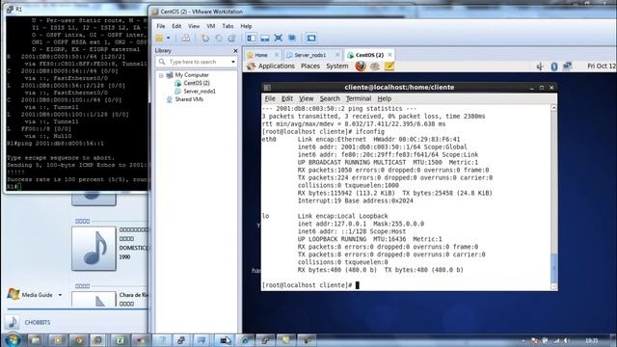This screenshot has height=347, width=617.
Task: Select CentOS (2) in the library tree
Action: click(197, 83)
